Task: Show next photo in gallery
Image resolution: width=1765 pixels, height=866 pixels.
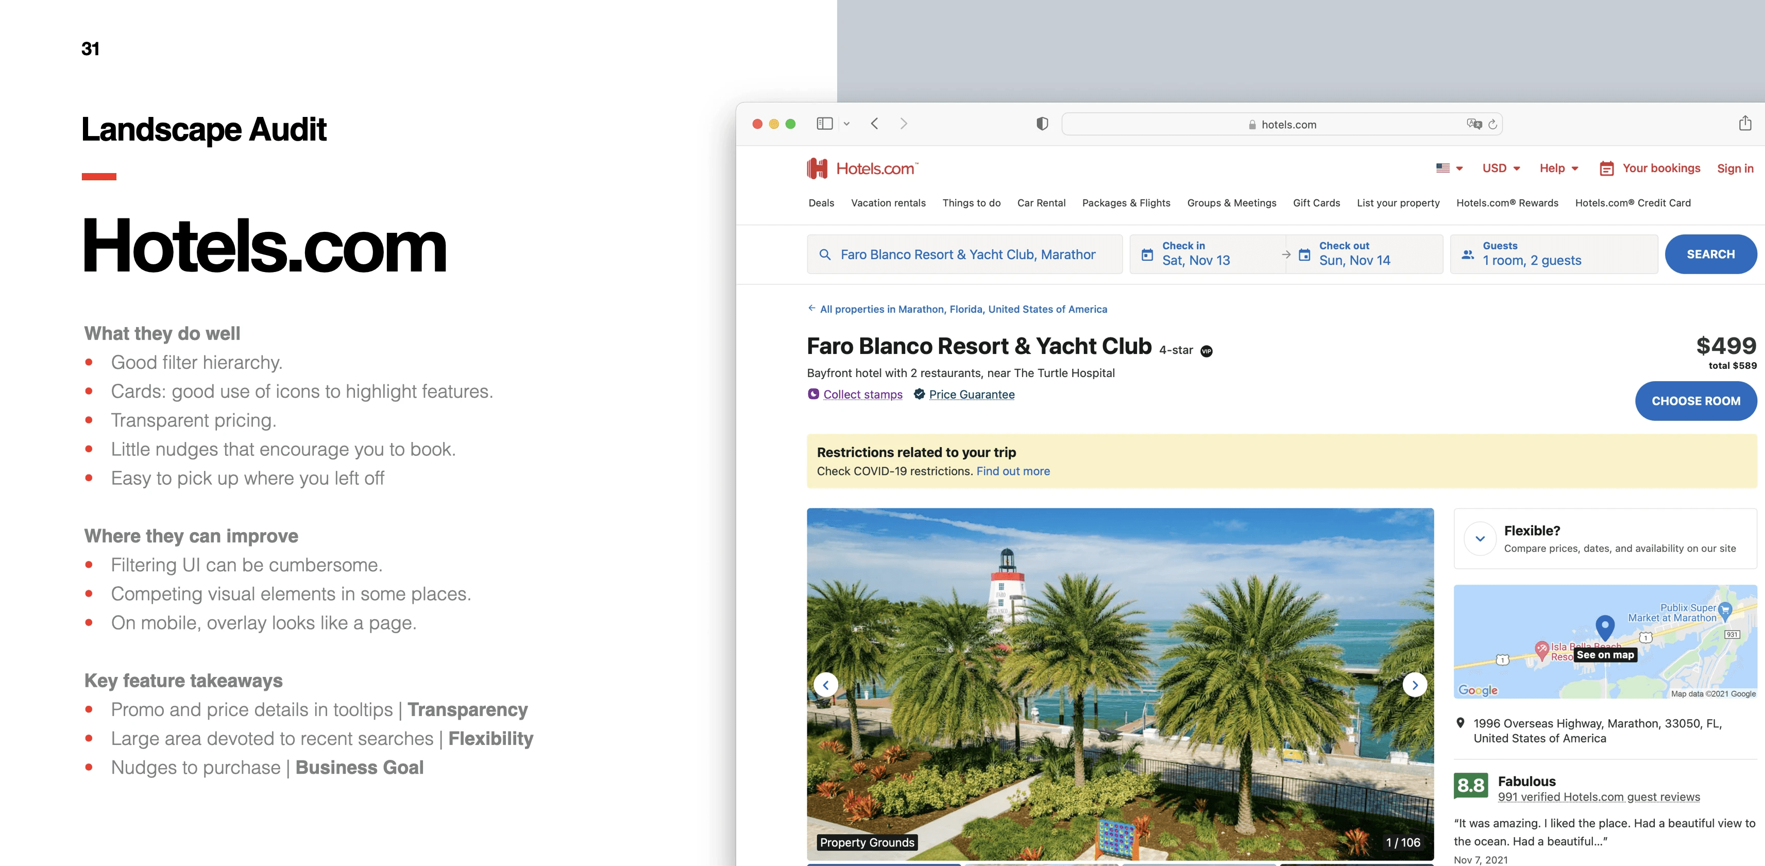Action: click(x=1415, y=685)
